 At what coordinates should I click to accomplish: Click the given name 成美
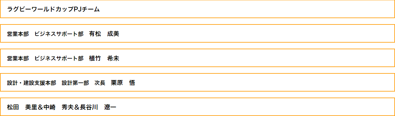click(113, 34)
